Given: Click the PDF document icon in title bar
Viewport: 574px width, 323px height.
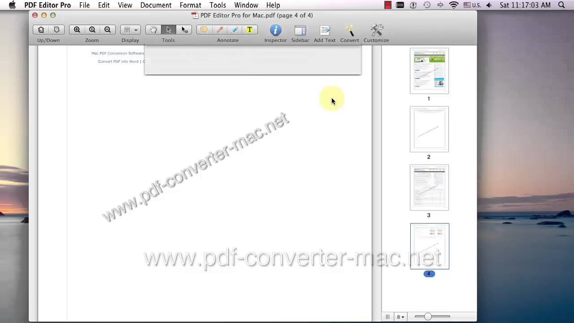Looking at the screenshot, I should click(x=195, y=15).
